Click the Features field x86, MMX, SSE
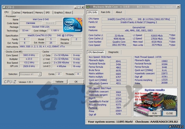This screenshot has width=185, height=129. (x=139, y=30)
